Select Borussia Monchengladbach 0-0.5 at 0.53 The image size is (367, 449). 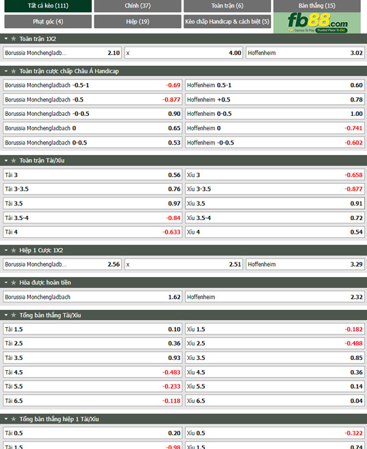pyautogui.click(x=92, y=143)
